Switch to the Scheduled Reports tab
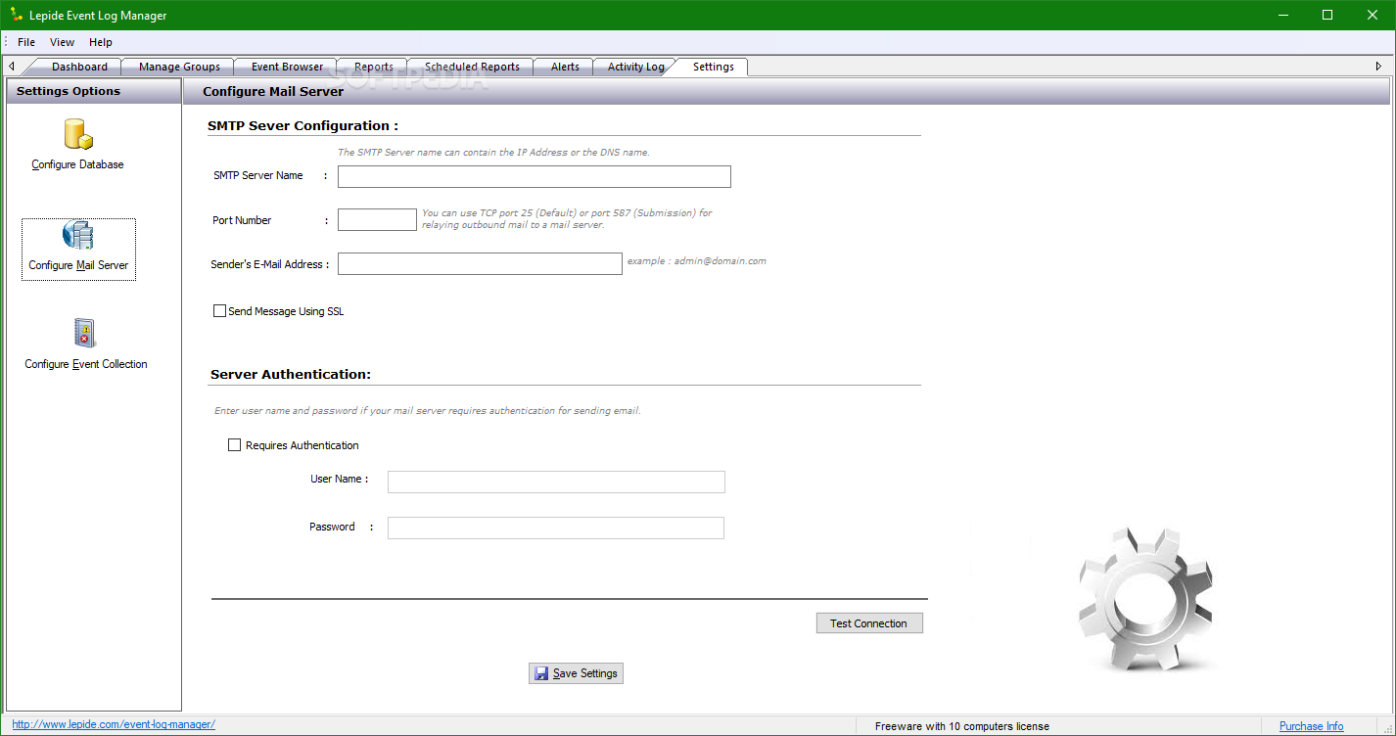The image size is (1396, 736). (472, 67)
